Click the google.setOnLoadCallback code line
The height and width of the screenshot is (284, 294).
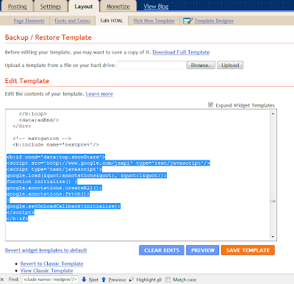coord(64,206)
